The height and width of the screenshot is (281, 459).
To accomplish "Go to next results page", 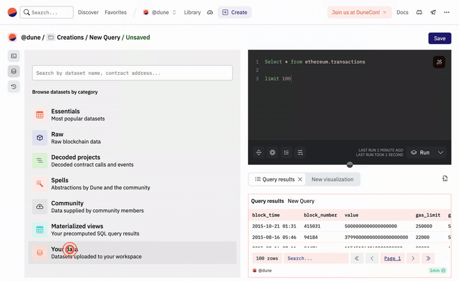I will pos(413,259).
